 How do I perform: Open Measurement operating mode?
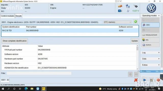(x=151, y=35)
